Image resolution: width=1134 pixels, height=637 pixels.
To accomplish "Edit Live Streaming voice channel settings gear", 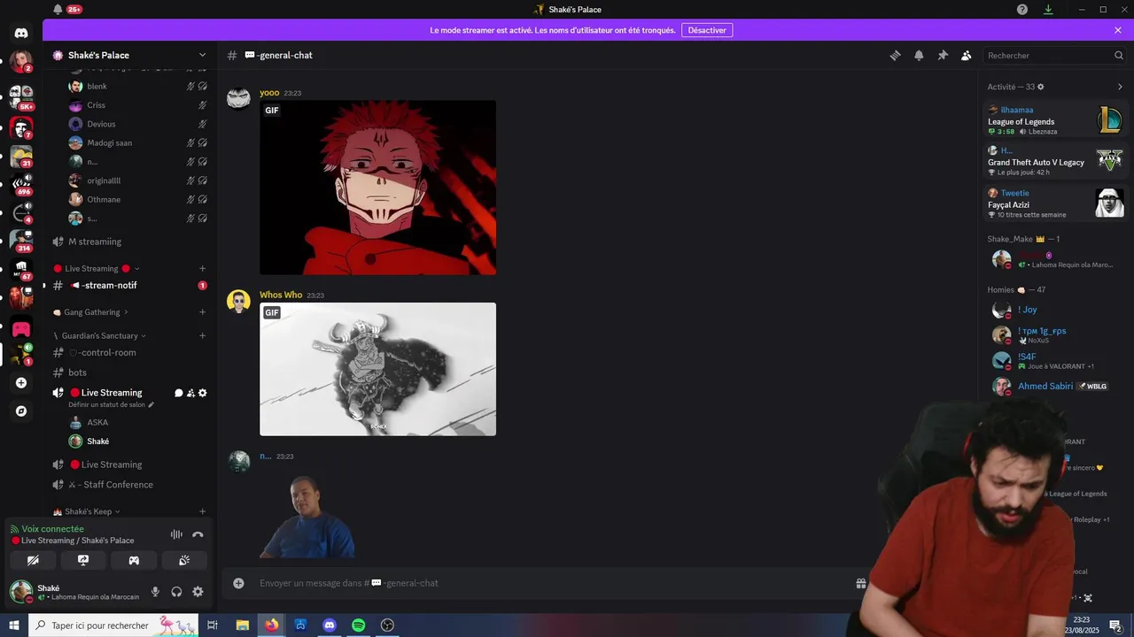I will pos(202,393).
